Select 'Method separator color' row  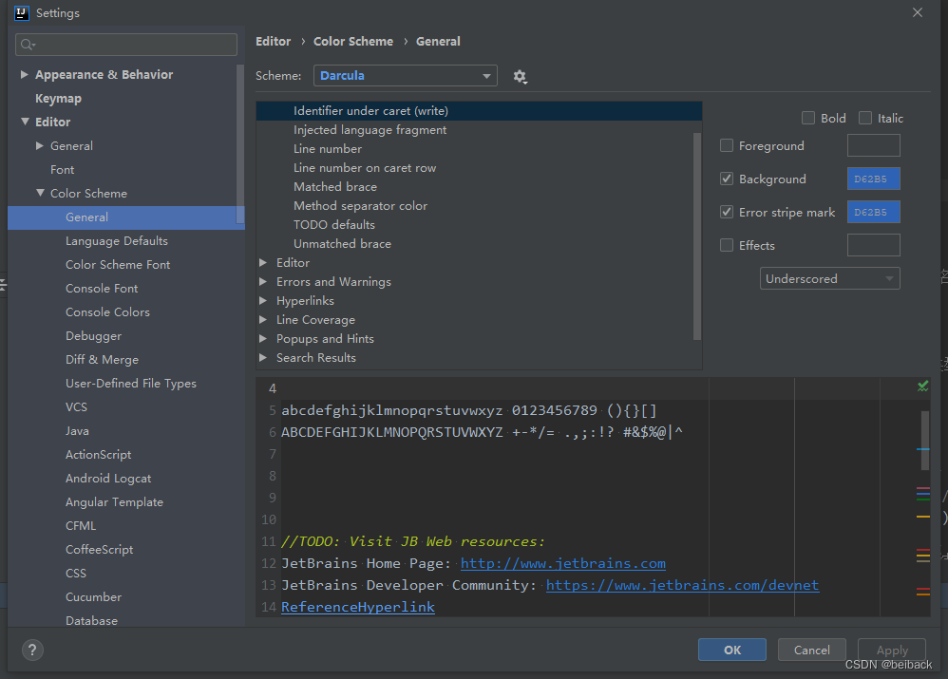479,205
